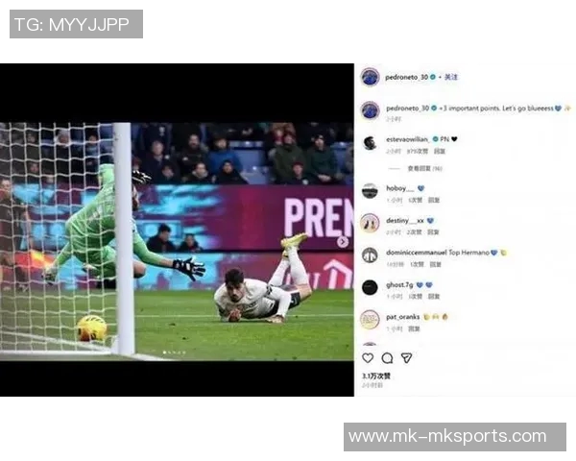Expand the replies under estevaowillian_ comment
The width and height of the screenshot is (576, 461).
424,169
